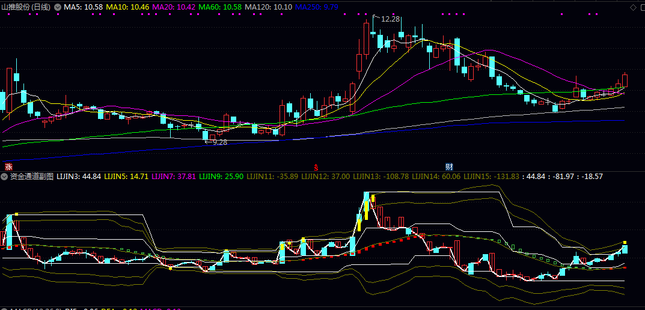This screenshot has height=310, width=645.
Task: Click the 资金通道副图 indicator name
Action: click(x=32, y=177)
